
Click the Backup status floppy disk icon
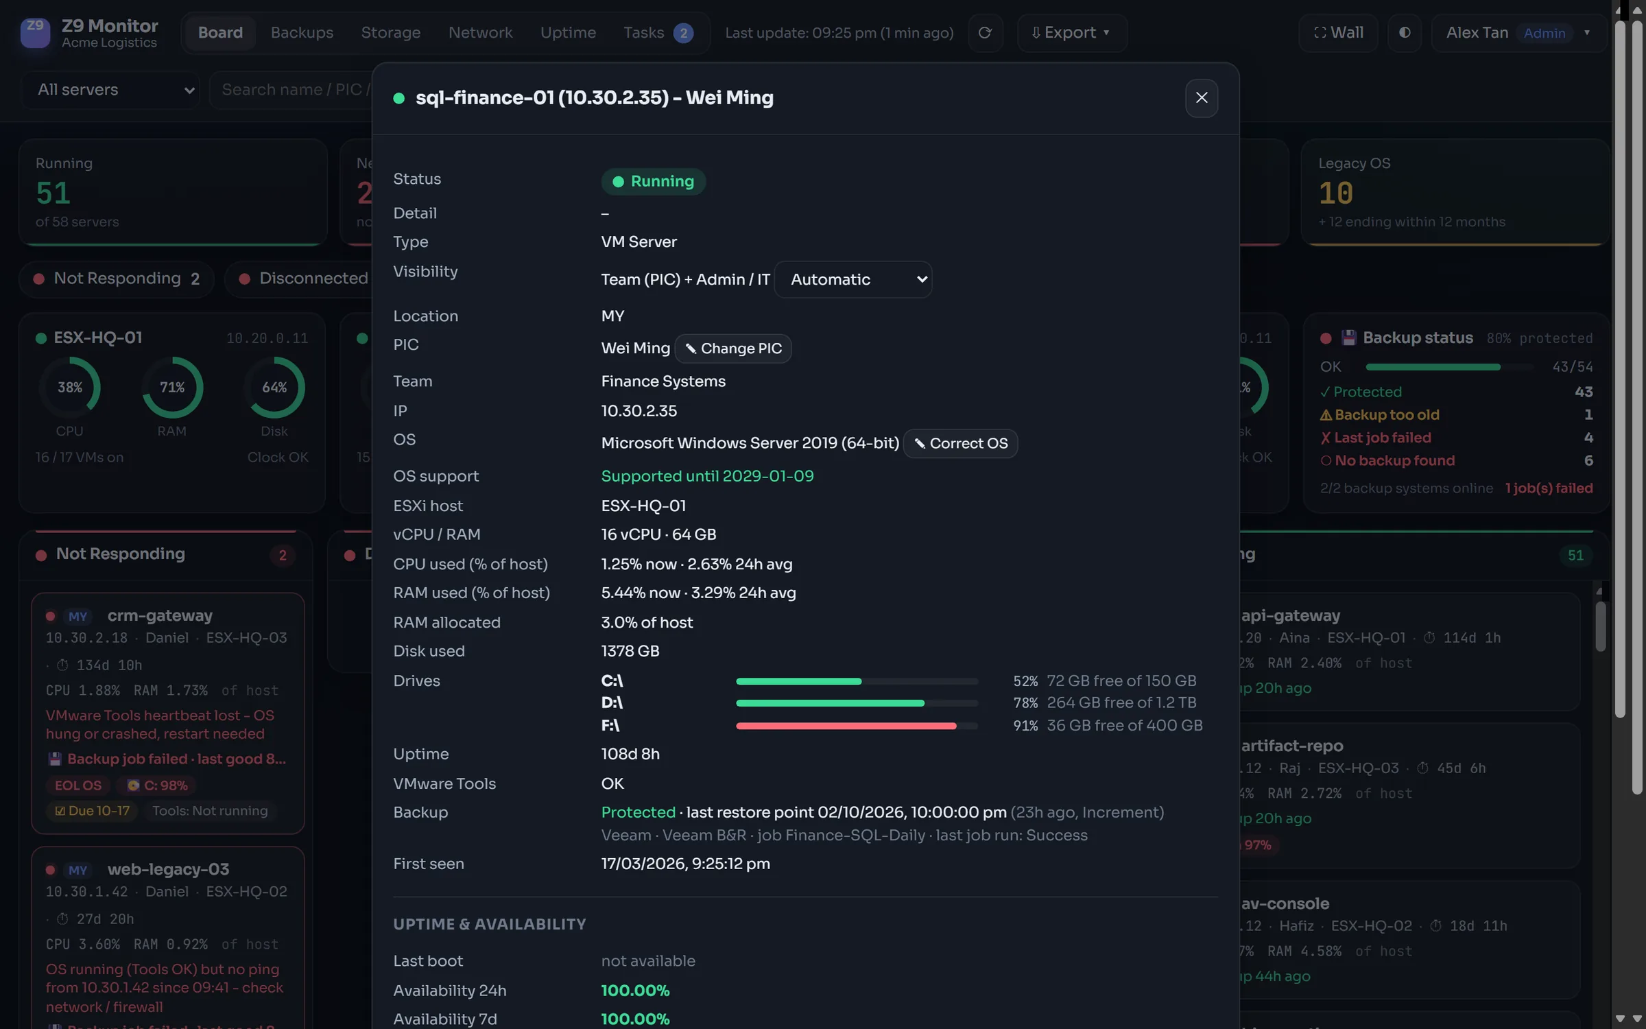pyautogui.click(x=1348, y=338)
